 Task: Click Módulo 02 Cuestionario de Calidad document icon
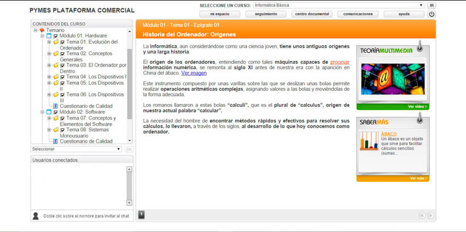point(55,141)
